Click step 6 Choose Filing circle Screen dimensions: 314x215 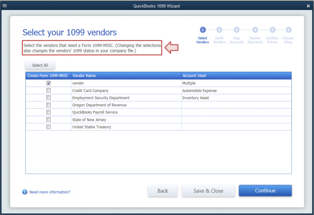click(x=288, y=30)
